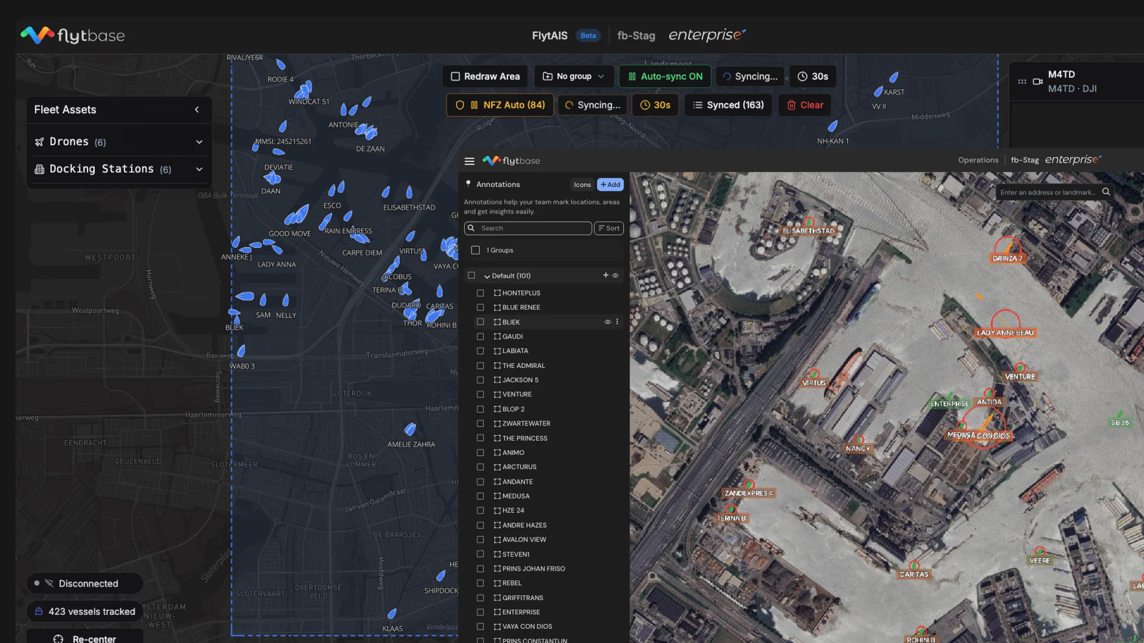
Task: Click the Redraw Area button
Action: (x=485, y=76)
